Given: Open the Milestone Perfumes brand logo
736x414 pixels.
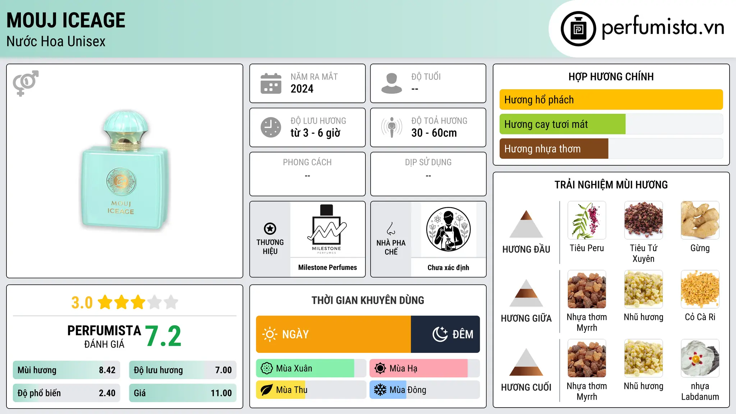Looking at the screenshot, I should pos(327,229).
